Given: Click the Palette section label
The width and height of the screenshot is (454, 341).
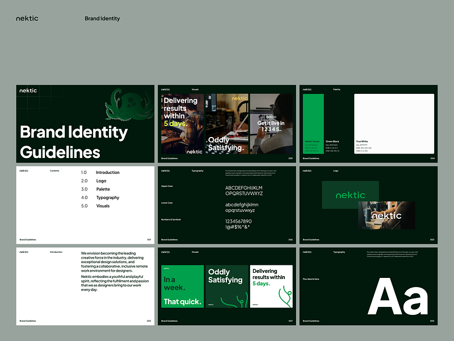Looking at the screenshot, I should click(337, 90).
